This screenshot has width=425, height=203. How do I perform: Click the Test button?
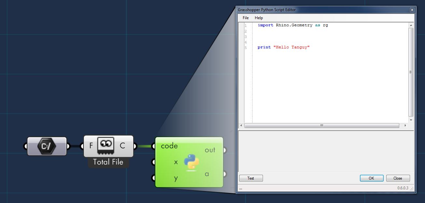(x=251, y=178)
